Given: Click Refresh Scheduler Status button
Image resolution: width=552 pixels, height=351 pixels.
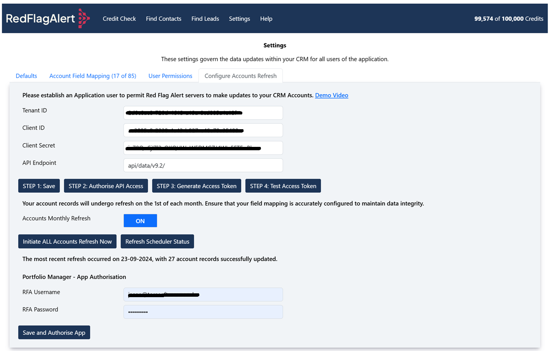Looking at the screenshot, I should [157, 241].
